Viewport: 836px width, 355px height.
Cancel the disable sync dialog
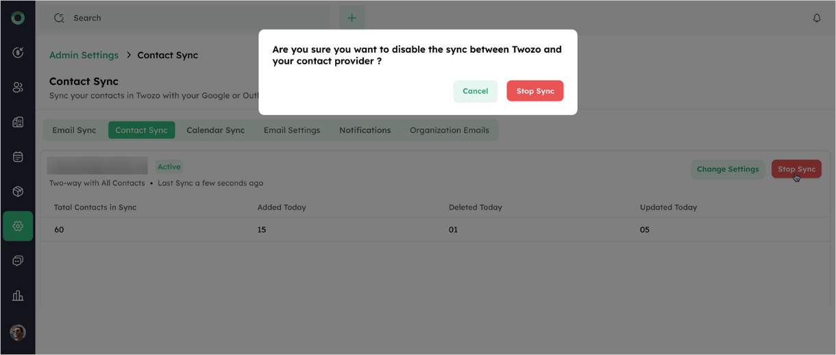(475, 91)
